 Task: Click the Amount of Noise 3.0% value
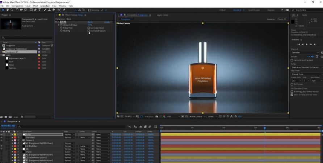[90, 25]
